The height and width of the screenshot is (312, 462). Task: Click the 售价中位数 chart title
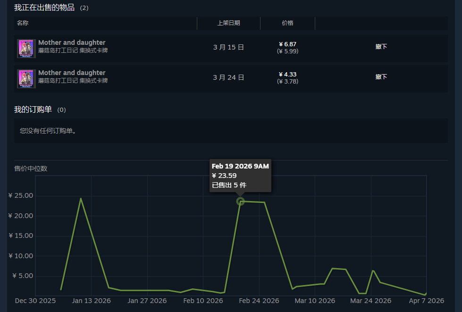[31, 169]
